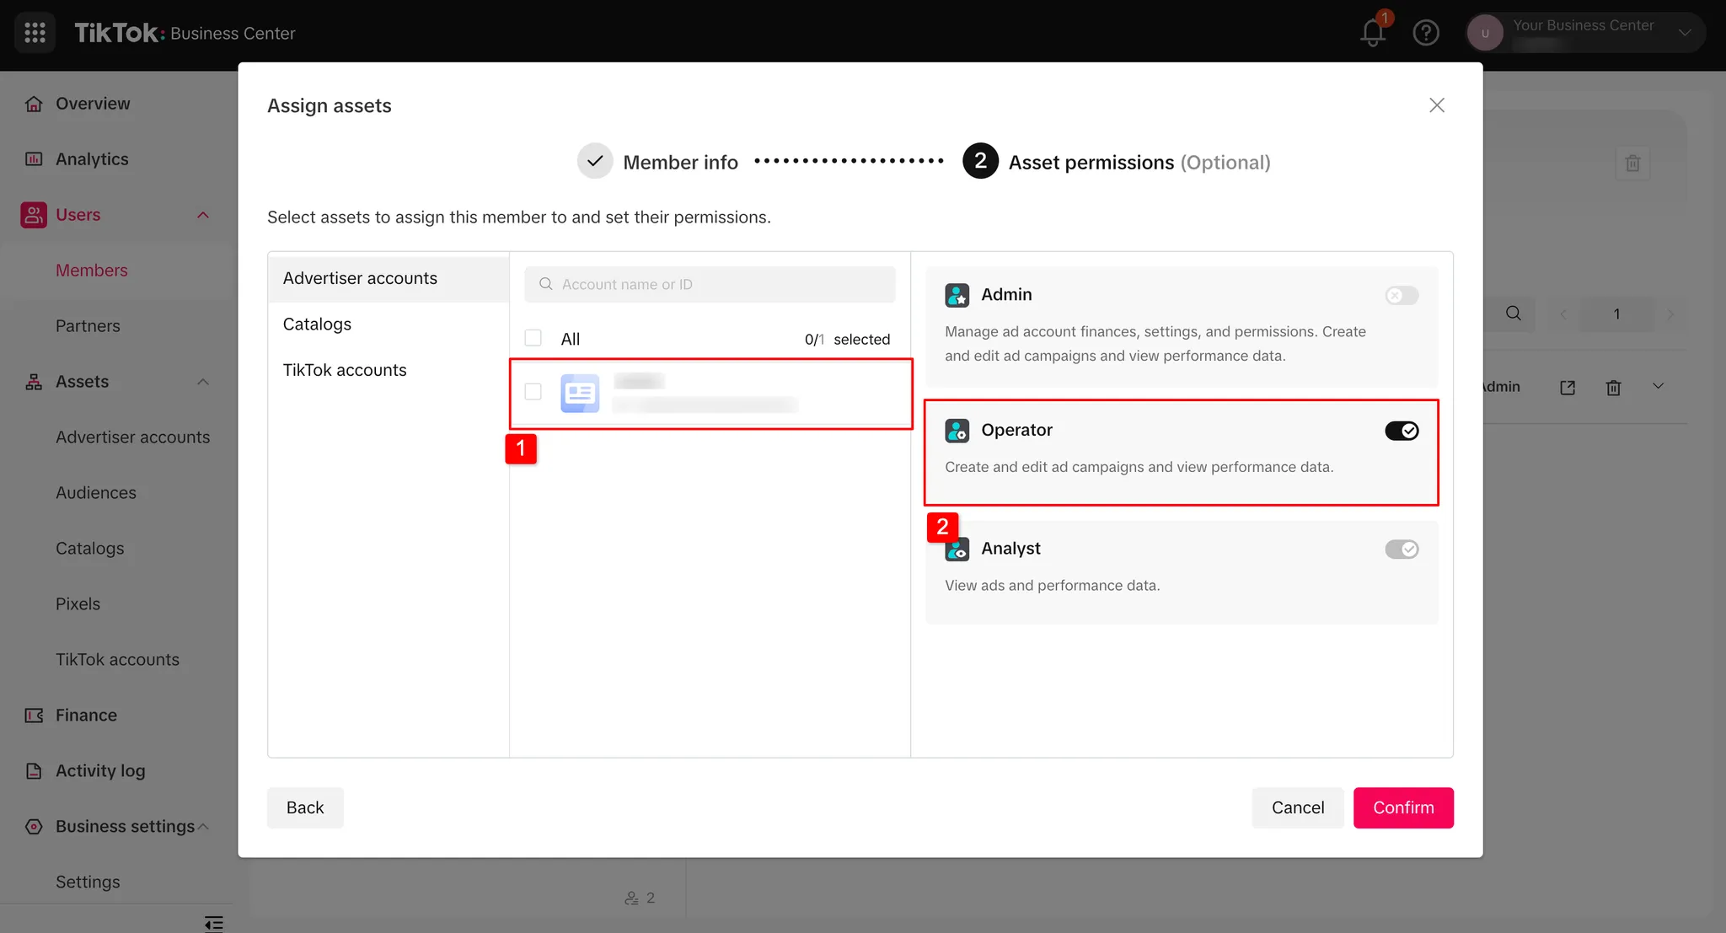Focus the Account name or ID search

point(710,285)
